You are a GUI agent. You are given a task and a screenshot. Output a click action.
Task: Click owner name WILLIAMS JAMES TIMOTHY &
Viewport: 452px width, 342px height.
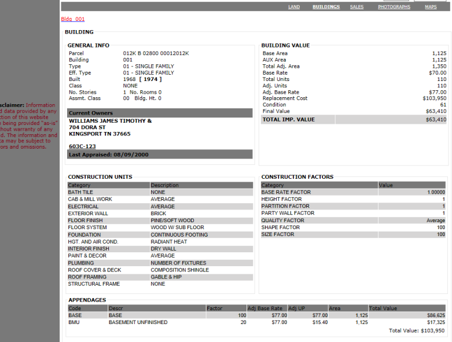coord(110,121)
